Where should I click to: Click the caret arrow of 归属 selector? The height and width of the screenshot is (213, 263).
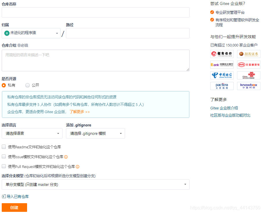[57, 33]
